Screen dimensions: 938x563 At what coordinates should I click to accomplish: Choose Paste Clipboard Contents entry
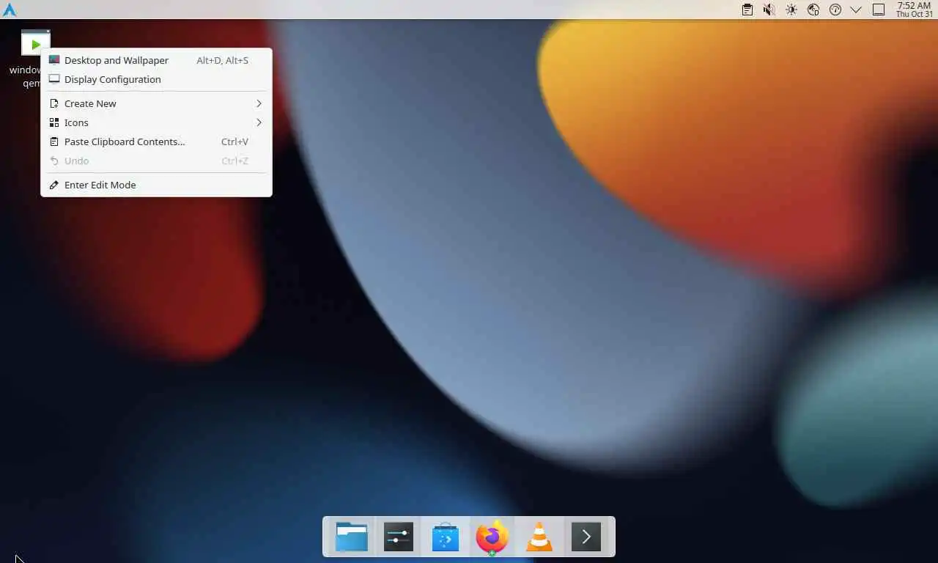point(156,141)
